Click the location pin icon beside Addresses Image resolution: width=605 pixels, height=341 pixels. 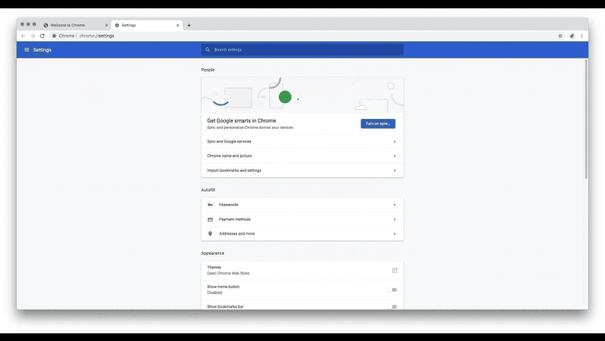pyautogui.click(x=210, y=234)
